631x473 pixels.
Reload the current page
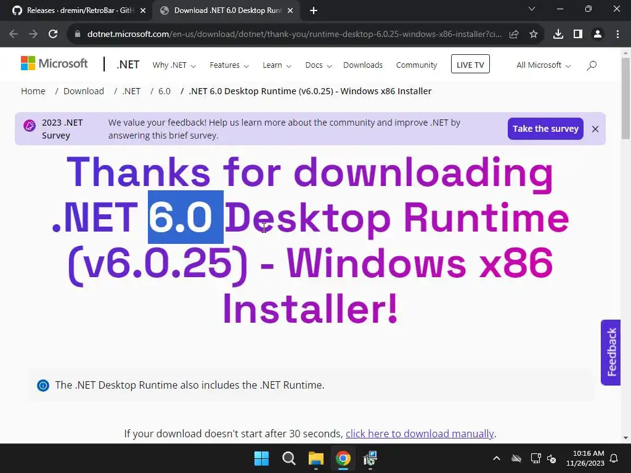pos(53,34)
